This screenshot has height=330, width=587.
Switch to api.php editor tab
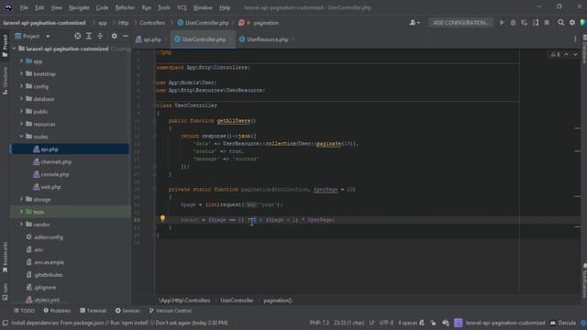pos(149,39)
